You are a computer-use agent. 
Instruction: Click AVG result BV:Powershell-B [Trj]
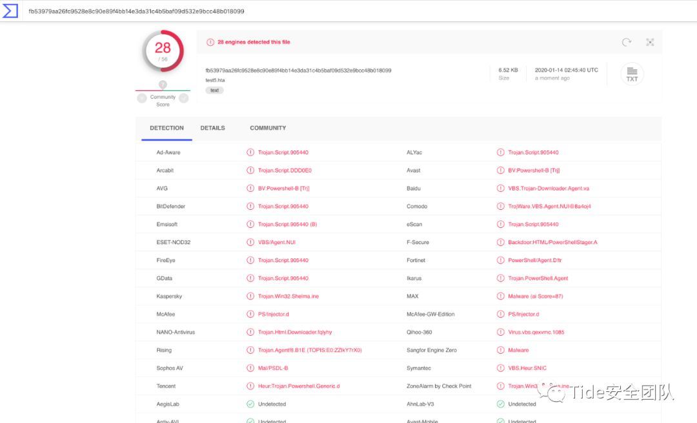click(x=283, y=188)
